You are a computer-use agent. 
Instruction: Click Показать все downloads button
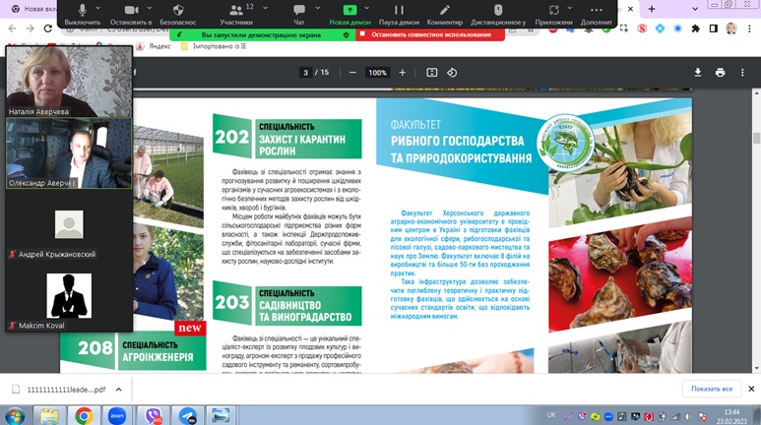click(x=712, y=389)
